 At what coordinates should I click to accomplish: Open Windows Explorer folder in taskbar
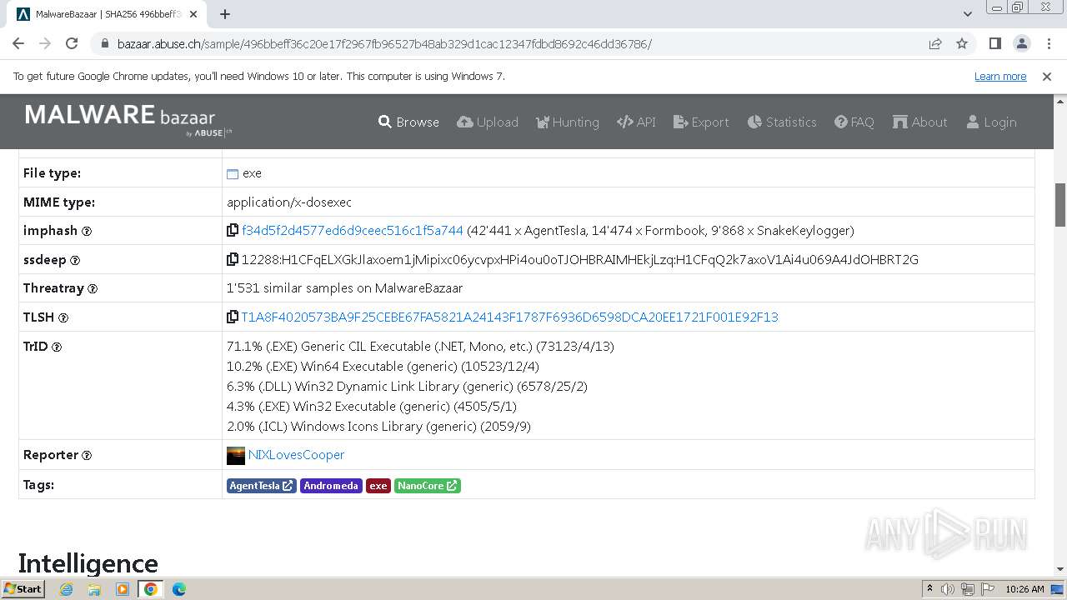coord(94,589)
